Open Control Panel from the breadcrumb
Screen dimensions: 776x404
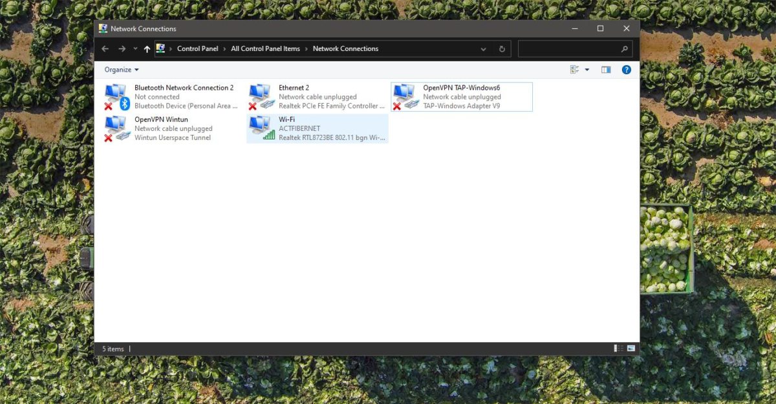click(x=197, y=48)
